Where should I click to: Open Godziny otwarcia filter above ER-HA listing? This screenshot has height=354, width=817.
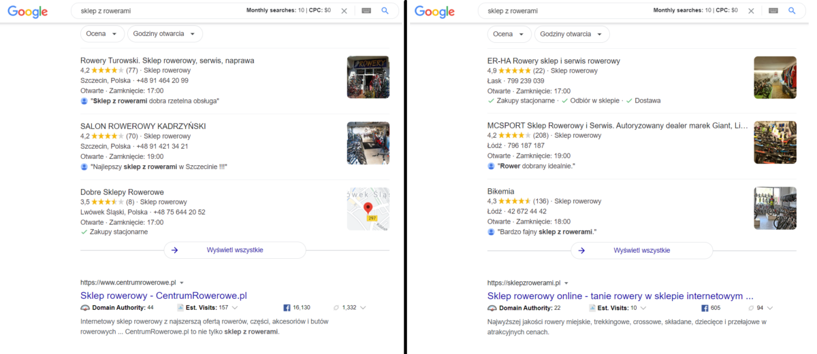572,34
